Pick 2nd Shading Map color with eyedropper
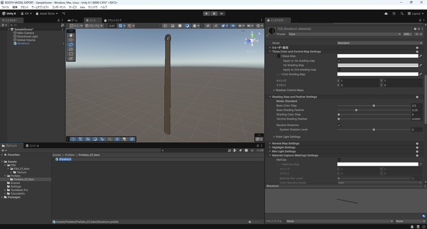This screenshot has height=229, width=427. pos(421,74)
